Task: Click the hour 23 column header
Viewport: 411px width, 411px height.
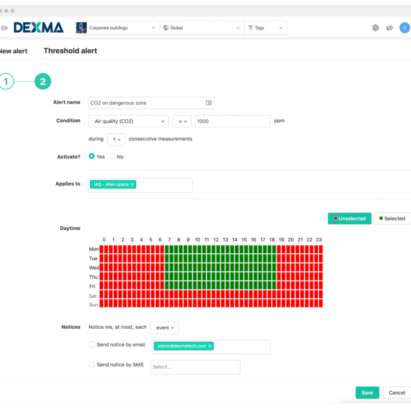Action: pos(319,240)
